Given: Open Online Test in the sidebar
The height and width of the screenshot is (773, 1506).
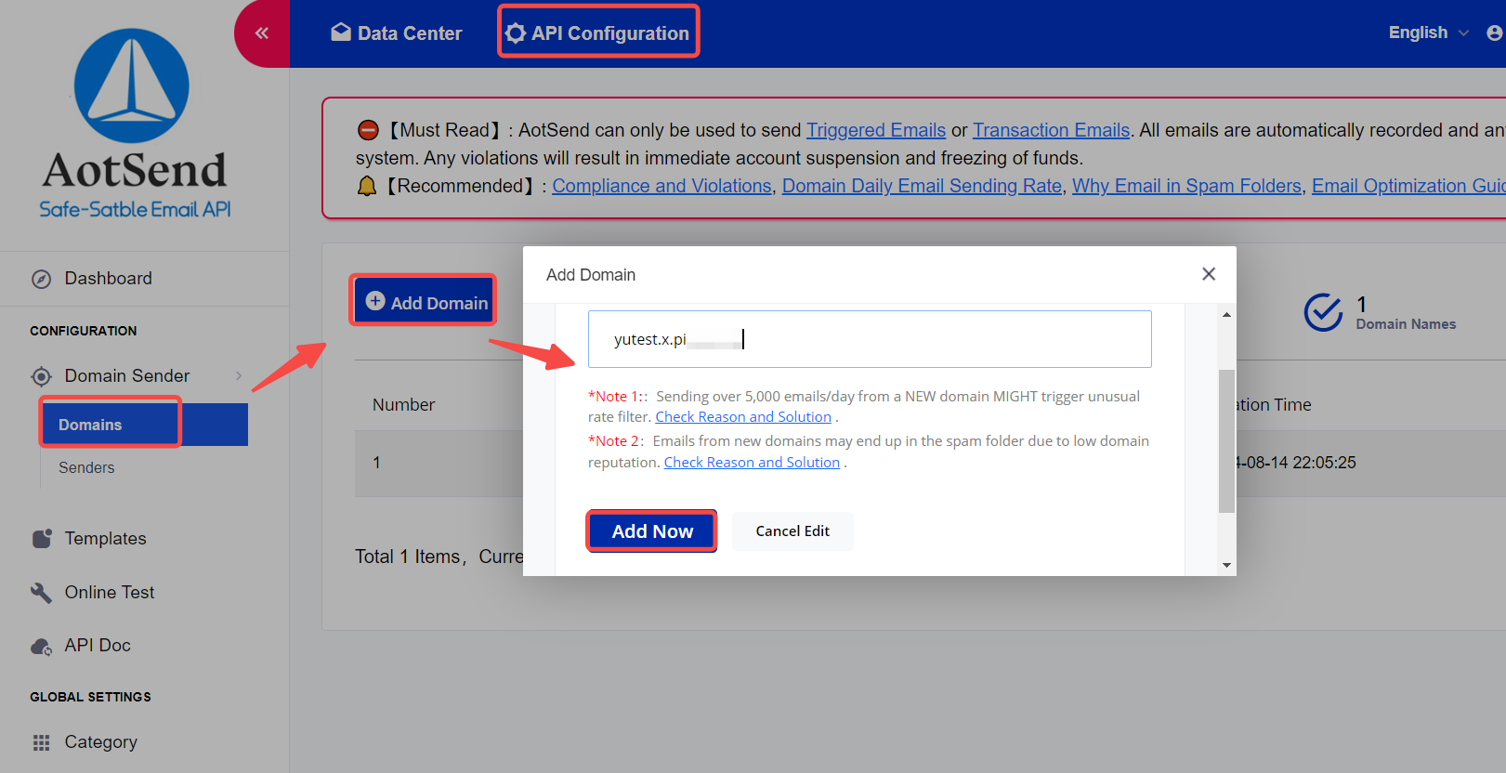Looking at the screenshot, I should 110,592.
